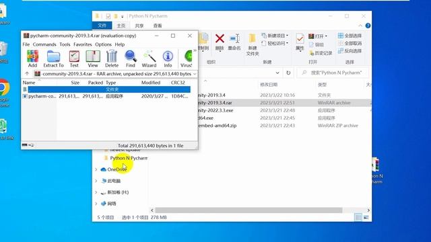
Task: Click the Delete trash icon in WinRAR
Action: pos(112,58)
